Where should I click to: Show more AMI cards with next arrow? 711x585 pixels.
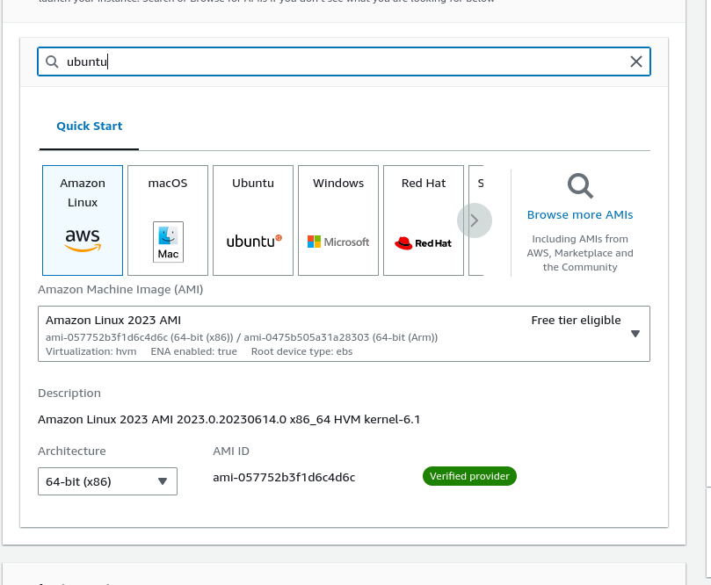pos(475,220)
